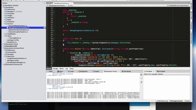
Task: Open SegmentAnalyticsAnalytics.cs file
Action: pos(19,30)
